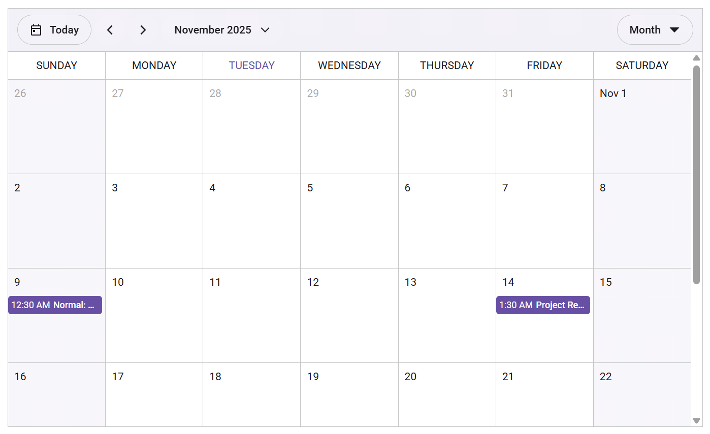Click date number 20 on Thursday
The width and height of the screenshot is (710, 434).
[410, 377]
